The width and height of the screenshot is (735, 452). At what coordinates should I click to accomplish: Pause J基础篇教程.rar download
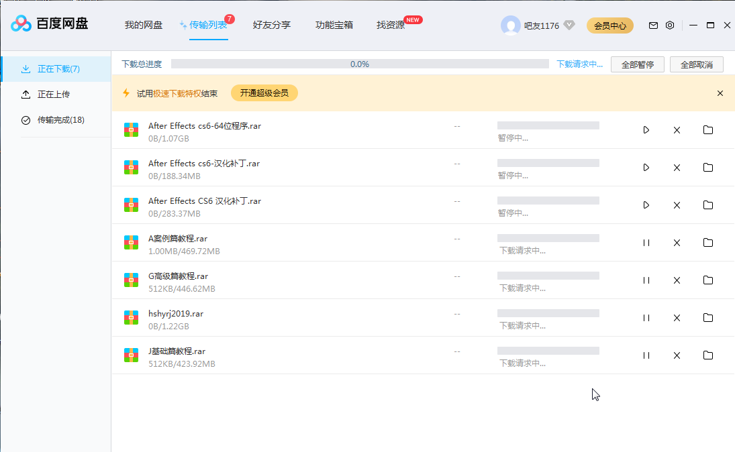pos(646,355)
